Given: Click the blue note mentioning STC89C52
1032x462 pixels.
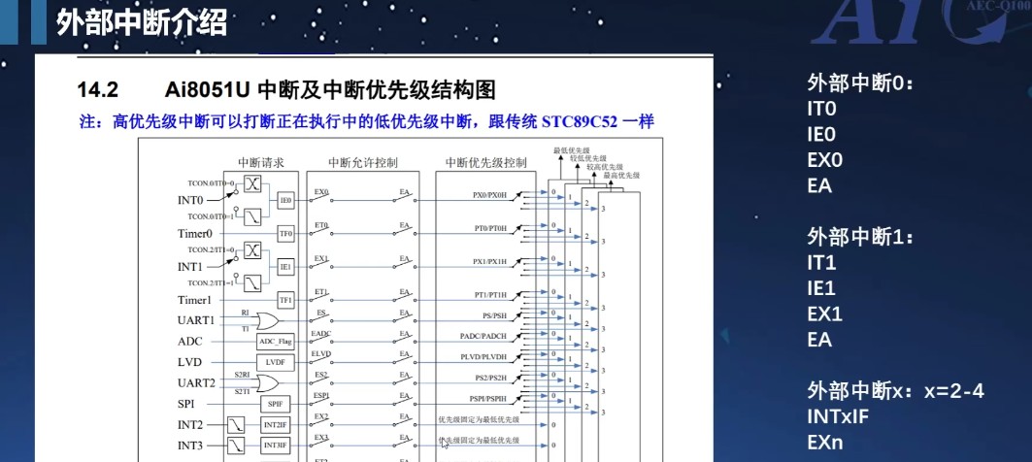Looking at the screenshot, I should [x=367, y=121].
